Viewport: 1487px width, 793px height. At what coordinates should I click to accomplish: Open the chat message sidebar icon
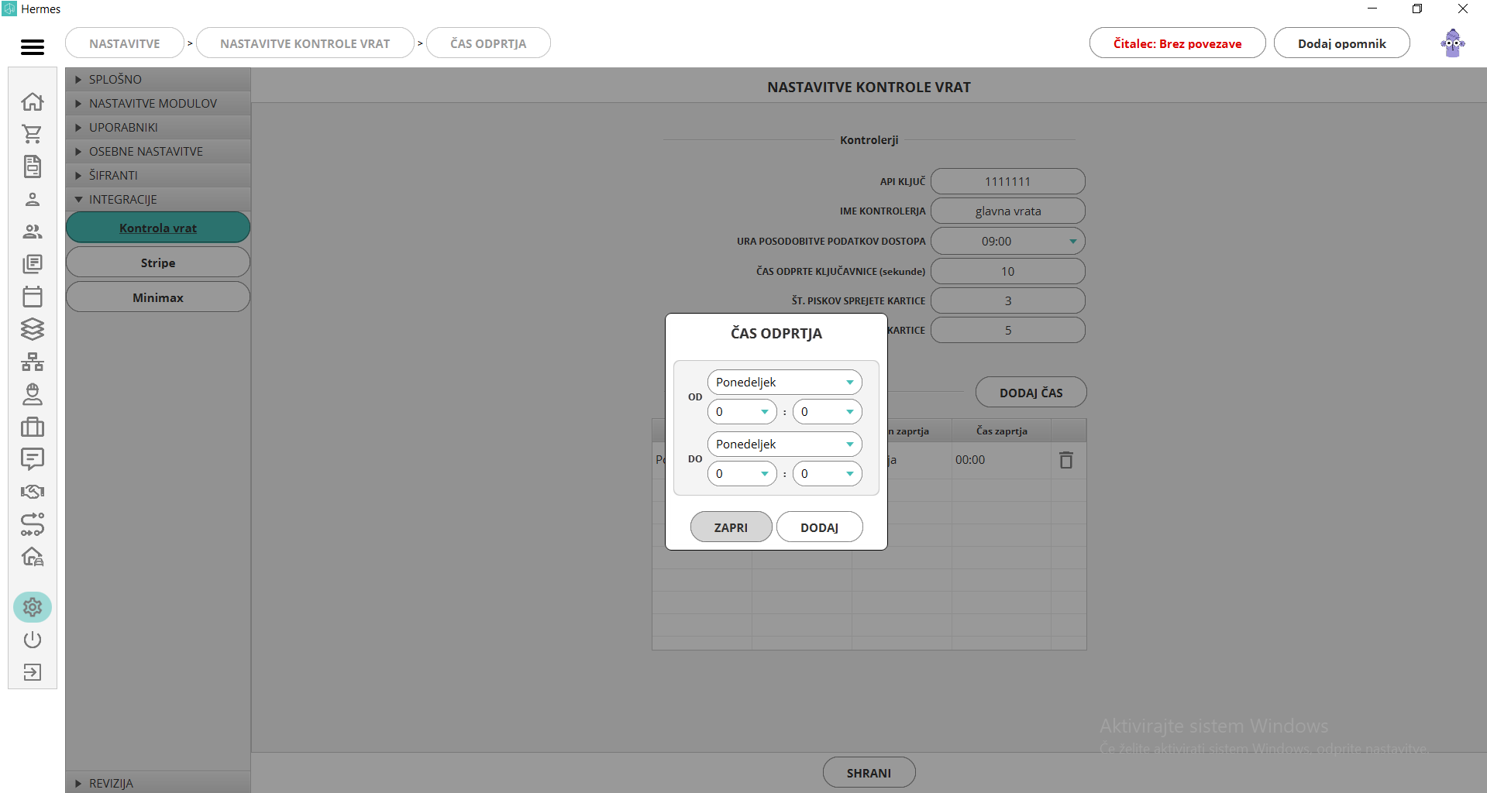pos(33,459)
